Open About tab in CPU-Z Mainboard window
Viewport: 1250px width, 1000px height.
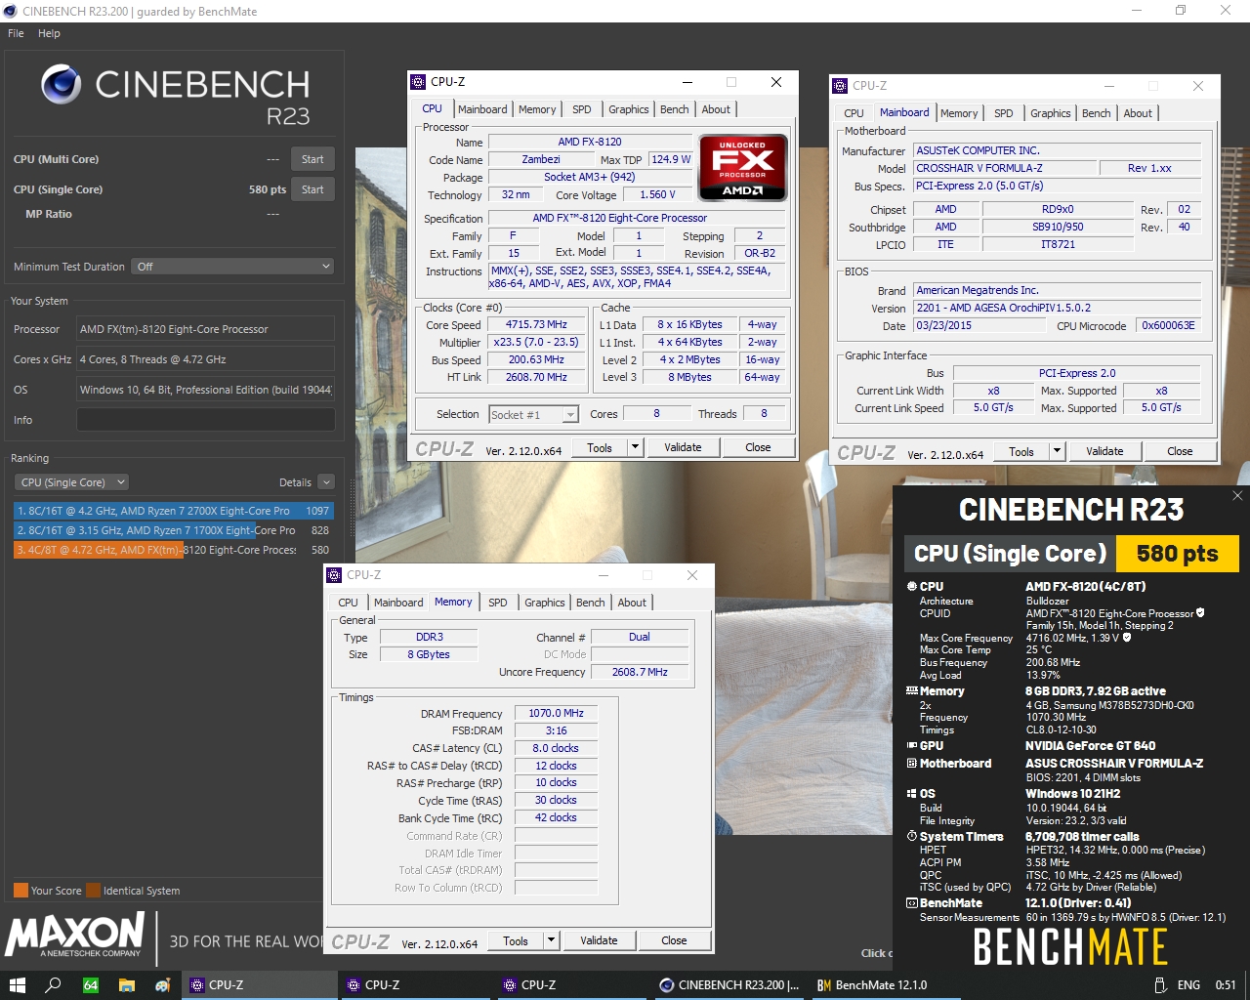tap(1138, 113)
